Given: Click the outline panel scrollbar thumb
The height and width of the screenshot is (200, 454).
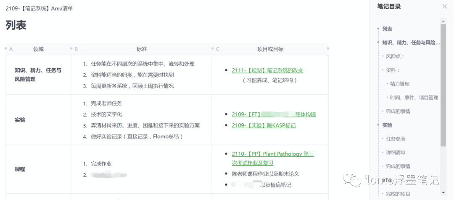Looking at the screenshot, I should tap(443, 85).
